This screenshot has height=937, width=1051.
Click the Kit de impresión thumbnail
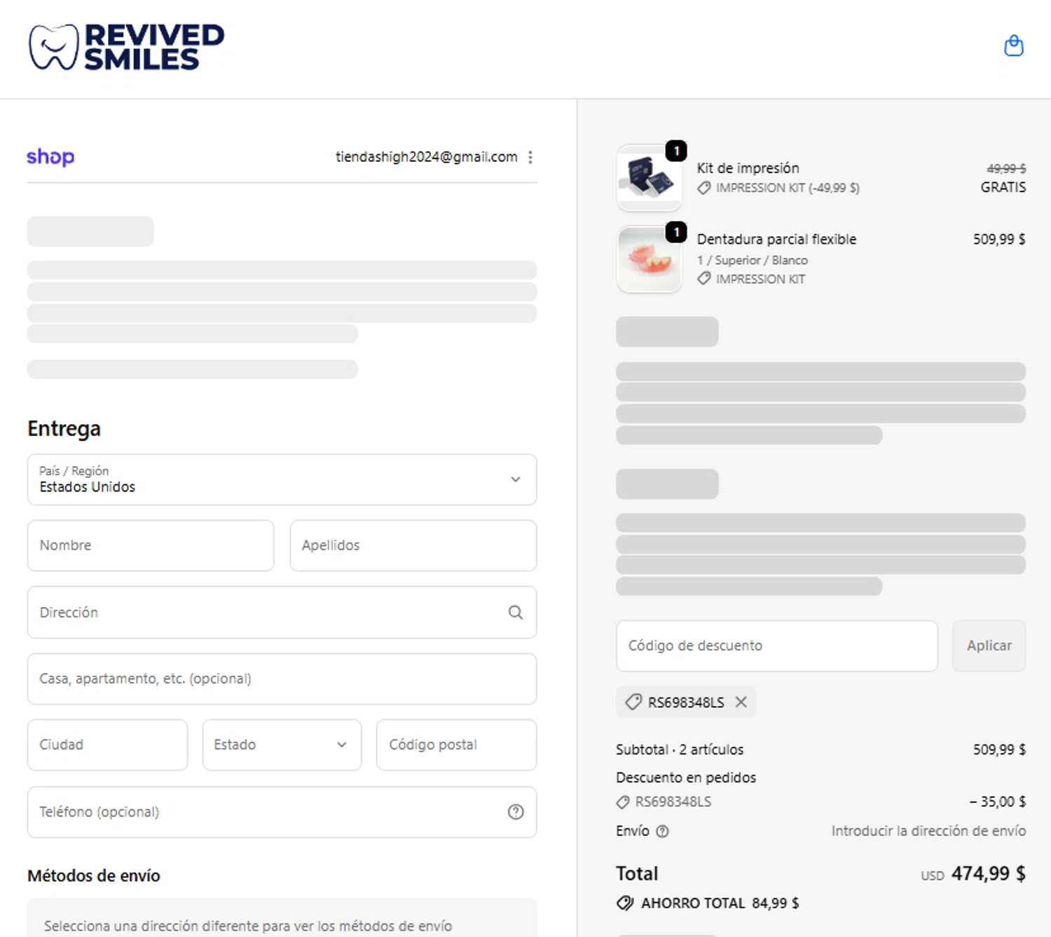pos(650,178)
